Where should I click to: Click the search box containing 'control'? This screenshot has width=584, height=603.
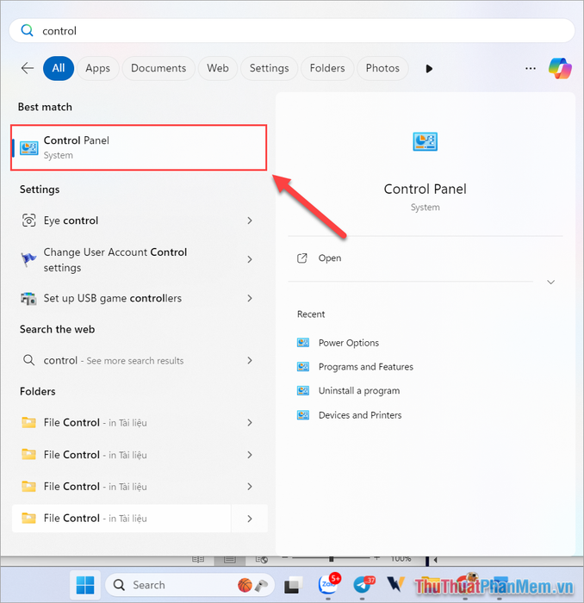pyautogui.click(x=292, y=31)
